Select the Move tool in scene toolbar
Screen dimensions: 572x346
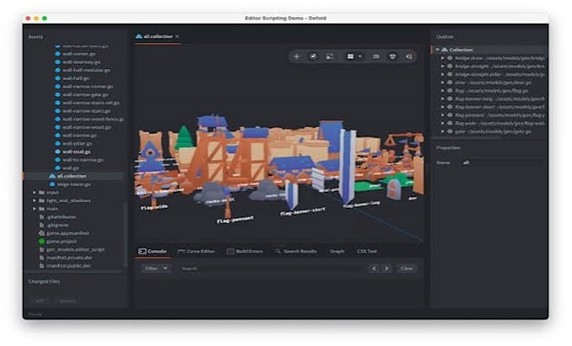[297, 56]
